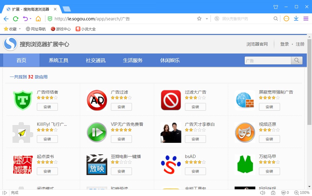Open the bsAD paw print icon
312x196 pixels.
[171, 165]
